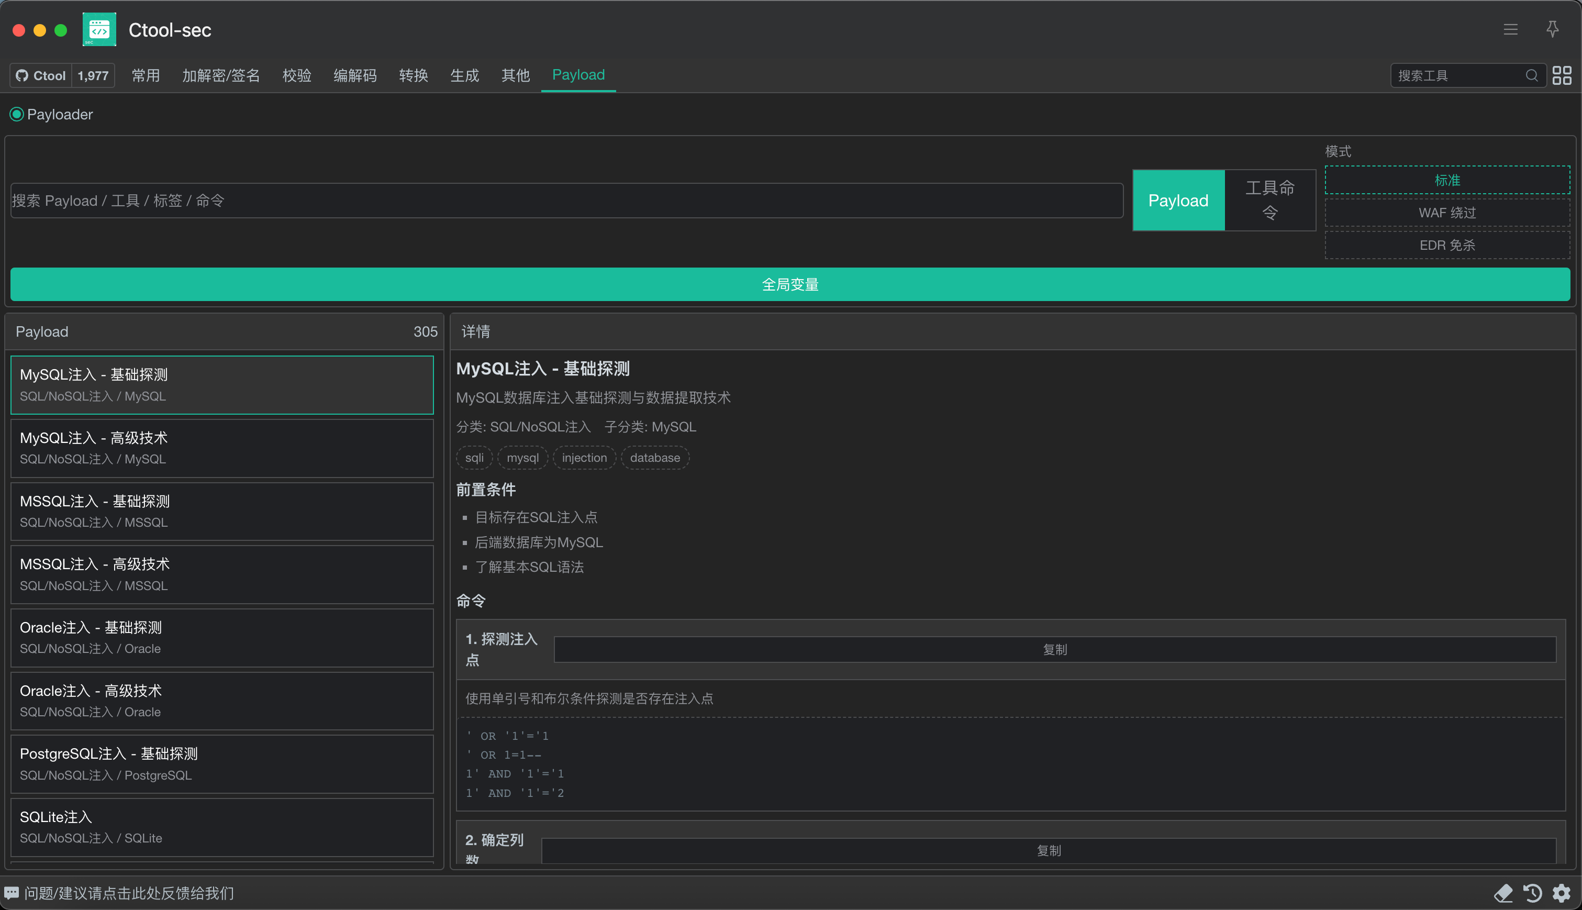Select the Payloader radio button
Screen dimensions: 1582x910
pyautogui.click(x=17, y=114)
